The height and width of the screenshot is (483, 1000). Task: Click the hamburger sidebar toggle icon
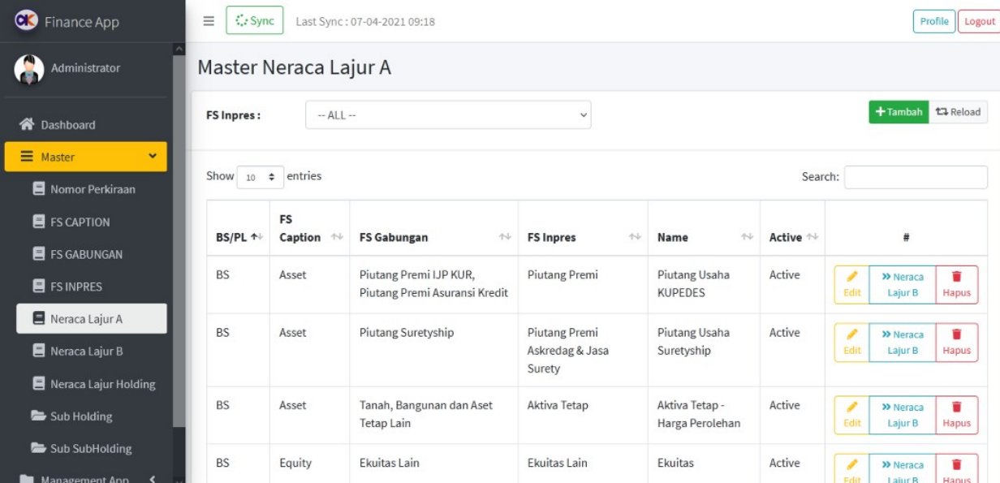click(209, 21)
